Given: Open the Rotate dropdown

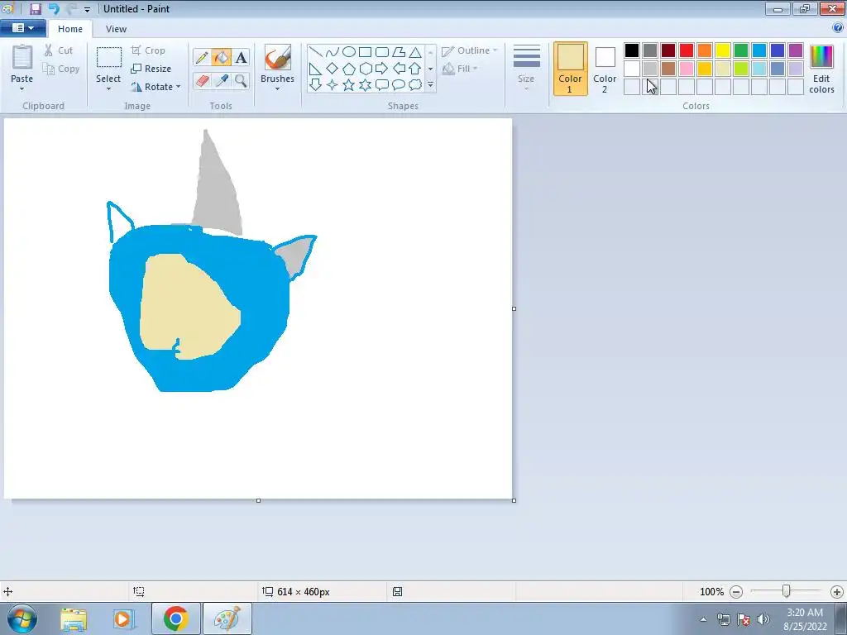Looking at the screenshot, I should click(x=156, y=87).
